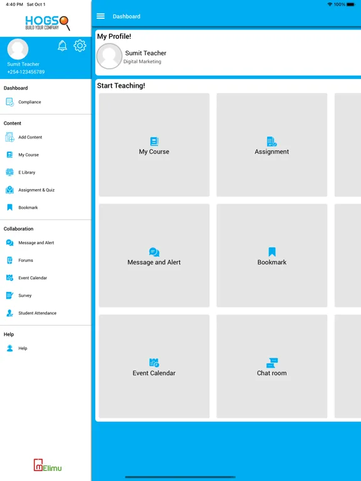Open notifications bell icon
Viewport: 361px width, 481px height.
coord(62,46)
